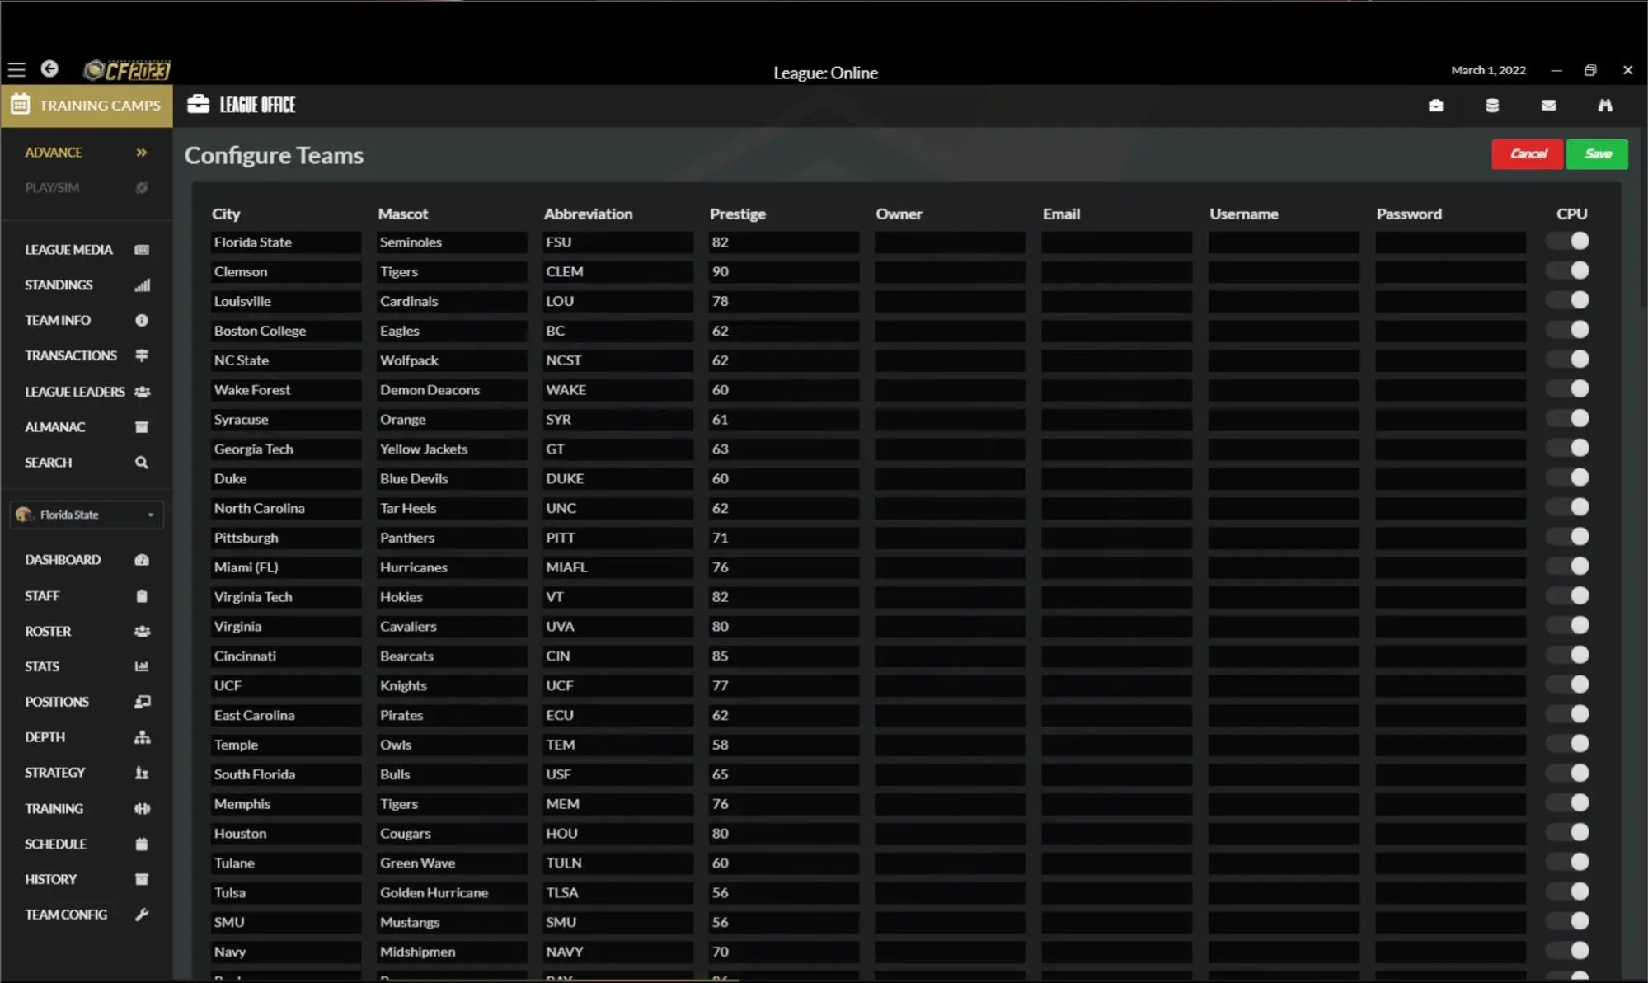Click the Stats chart icon
Screen dimensions: 1648x983
click(142, 666)
